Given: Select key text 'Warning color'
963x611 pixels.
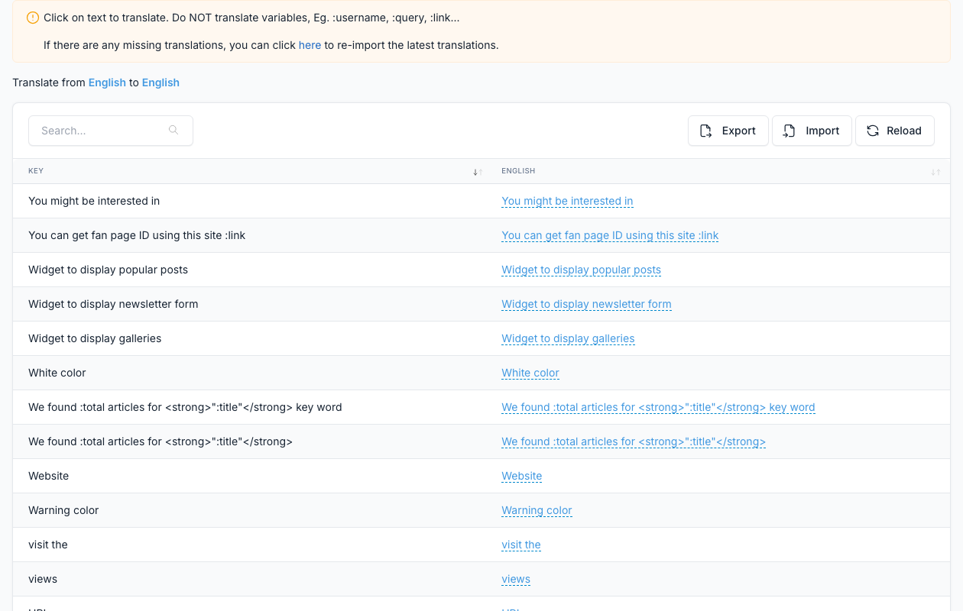Looking at the screenshot, I should point(63,510).
